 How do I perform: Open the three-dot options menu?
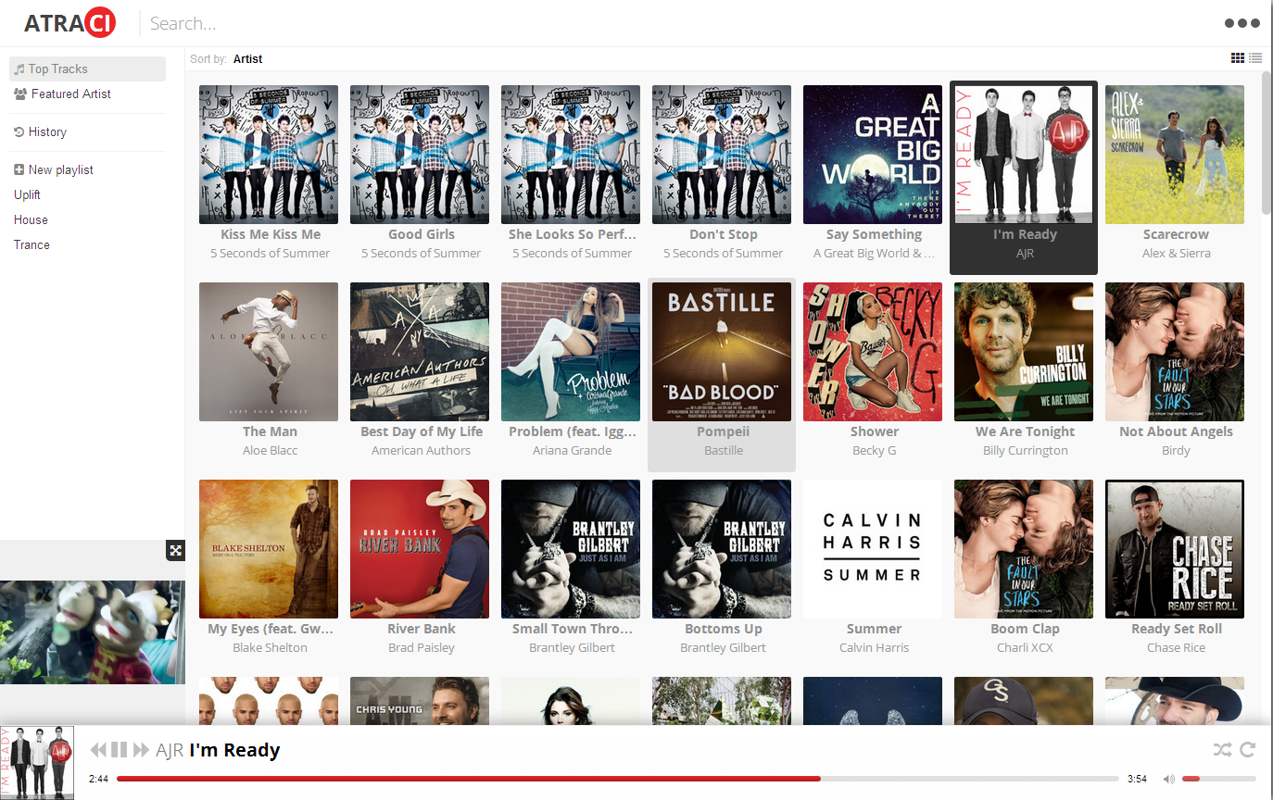tap(1241, 23)
